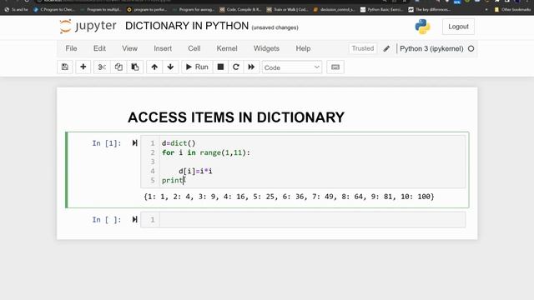
Task: Click the Trusted notebook indicator
Action: (363, 48)
